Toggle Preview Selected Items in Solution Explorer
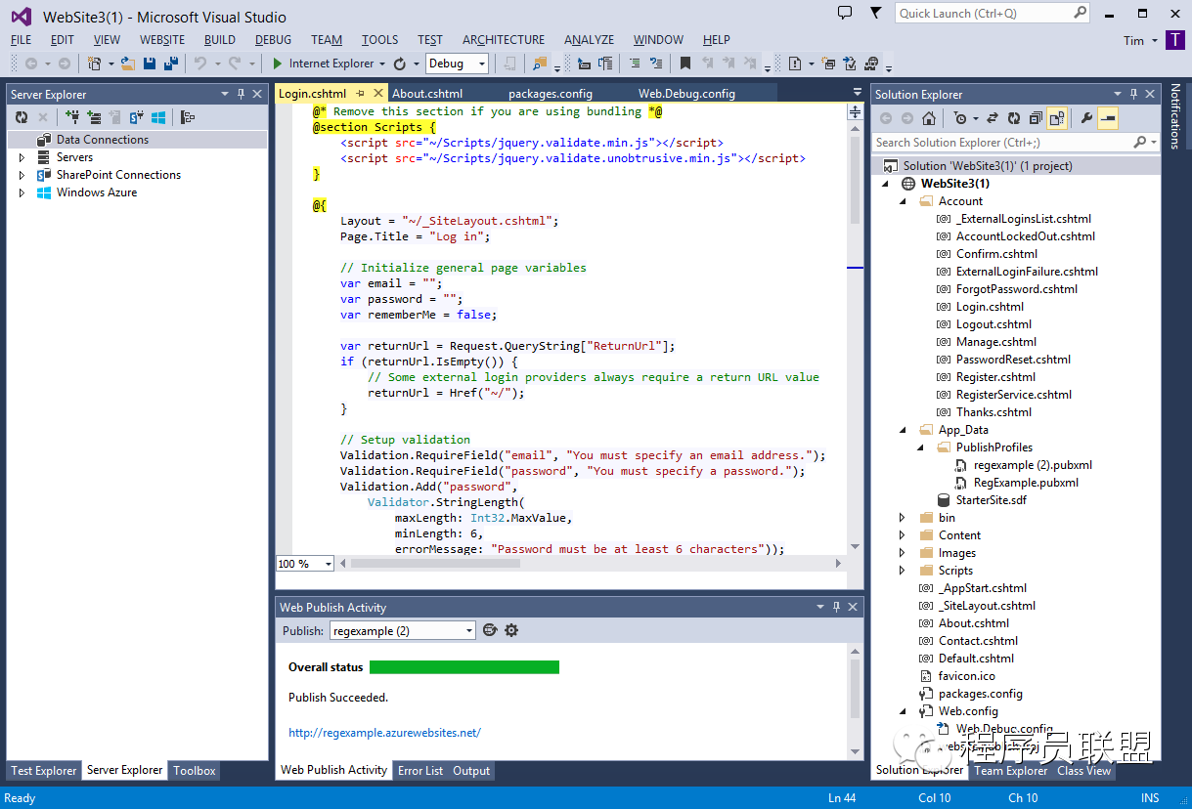Viewport: 1192px width, 809px height. pos(1108,118)
